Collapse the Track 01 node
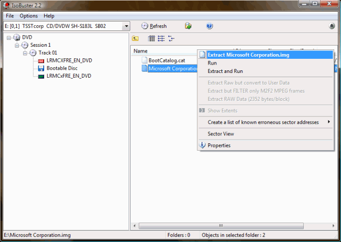The height and width of the screenshot is (242, 341). tap(25, 53)
